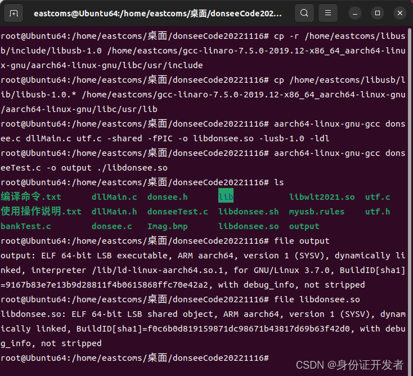Minimize the terminal window

[355, 13]
